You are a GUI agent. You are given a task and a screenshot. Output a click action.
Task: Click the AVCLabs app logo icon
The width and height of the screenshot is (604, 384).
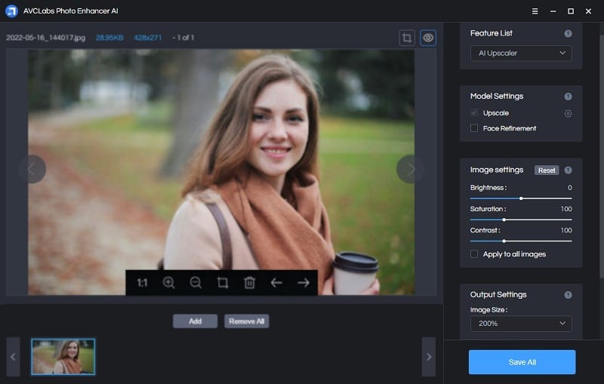[11, 11]
